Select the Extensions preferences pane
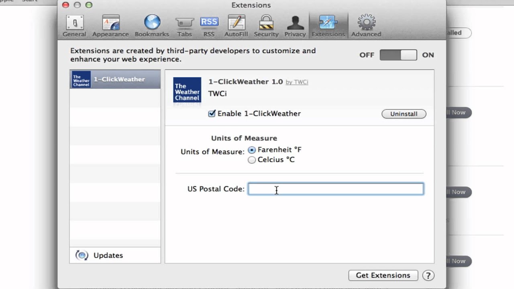Image resolution: width=514 pixels, height=289 pixels. click(328, 26)
